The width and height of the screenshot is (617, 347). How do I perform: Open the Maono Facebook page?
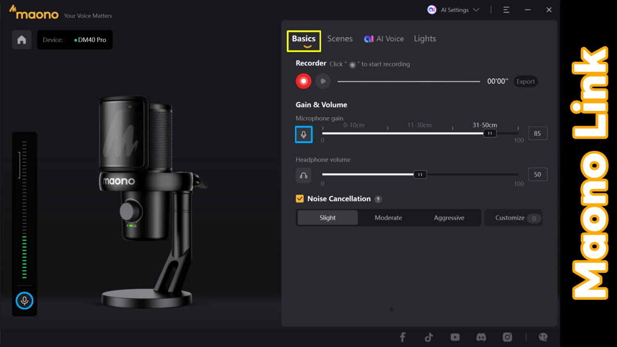pyautogui.click(x=402, y=337)
